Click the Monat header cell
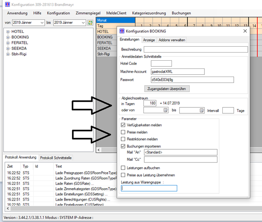This screenshot has height=222, width=262. coord(116,20)
